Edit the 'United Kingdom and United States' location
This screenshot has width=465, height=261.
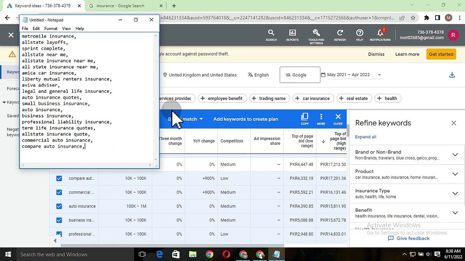(x=199, y=75)
